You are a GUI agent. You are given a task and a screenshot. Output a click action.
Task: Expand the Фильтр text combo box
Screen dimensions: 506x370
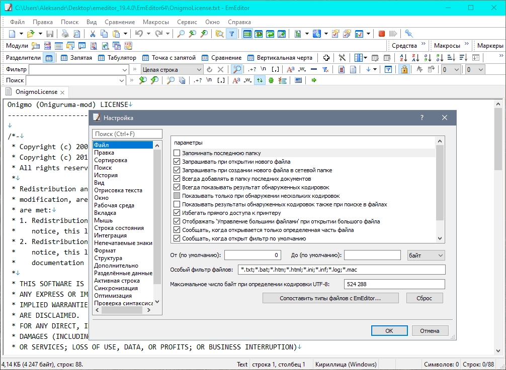click(125, 70)
